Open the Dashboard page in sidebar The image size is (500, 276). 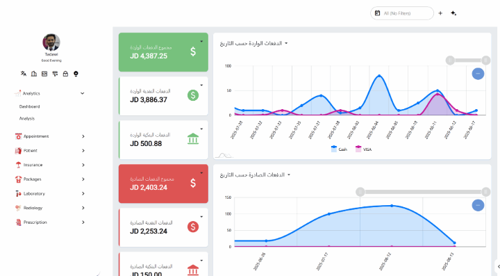tap(29, 106)
